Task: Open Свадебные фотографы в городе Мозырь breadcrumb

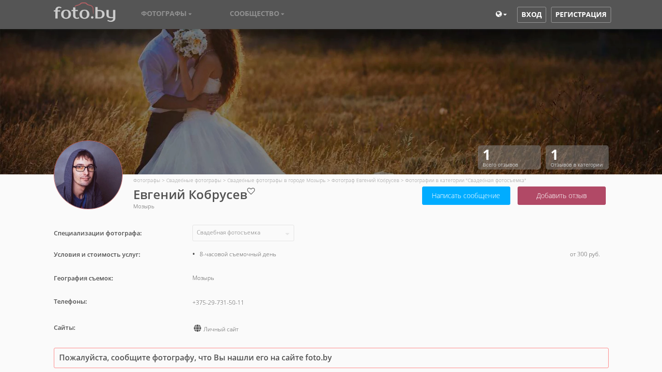Action: click(x=276, y=180)
